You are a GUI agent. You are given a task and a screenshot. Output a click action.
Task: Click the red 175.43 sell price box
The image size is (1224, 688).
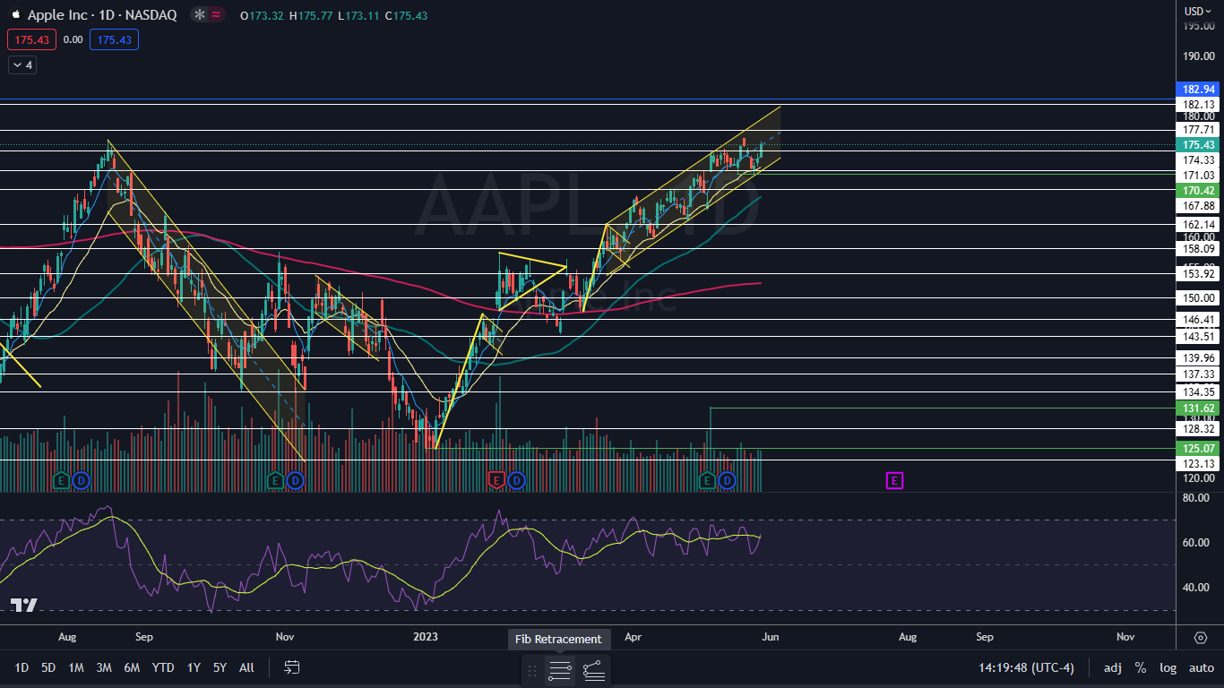click(31, 39)
